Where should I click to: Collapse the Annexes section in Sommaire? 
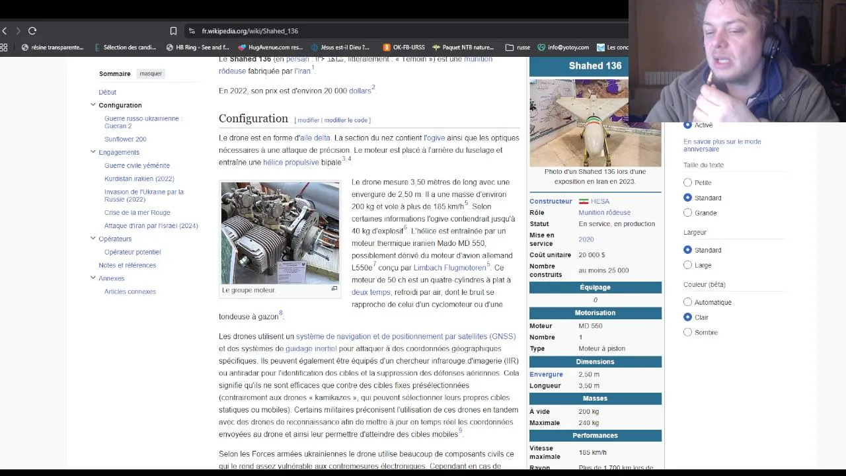coord(93,278)
